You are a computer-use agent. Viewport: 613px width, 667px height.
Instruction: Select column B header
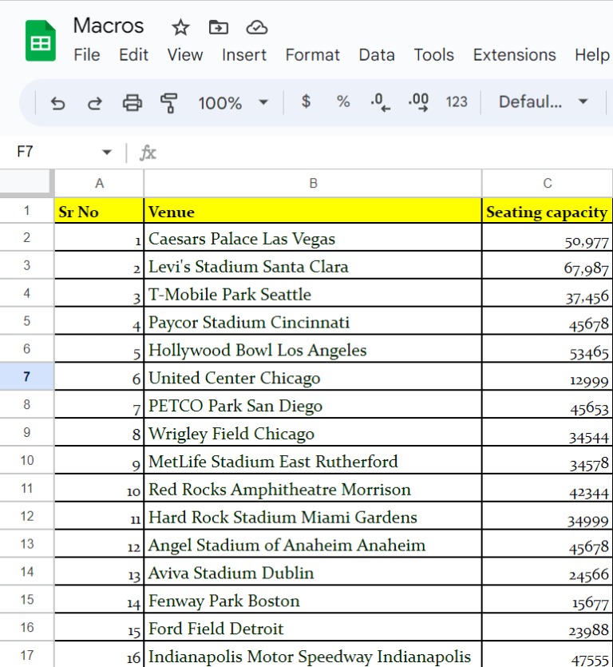(x=313, y=184)
